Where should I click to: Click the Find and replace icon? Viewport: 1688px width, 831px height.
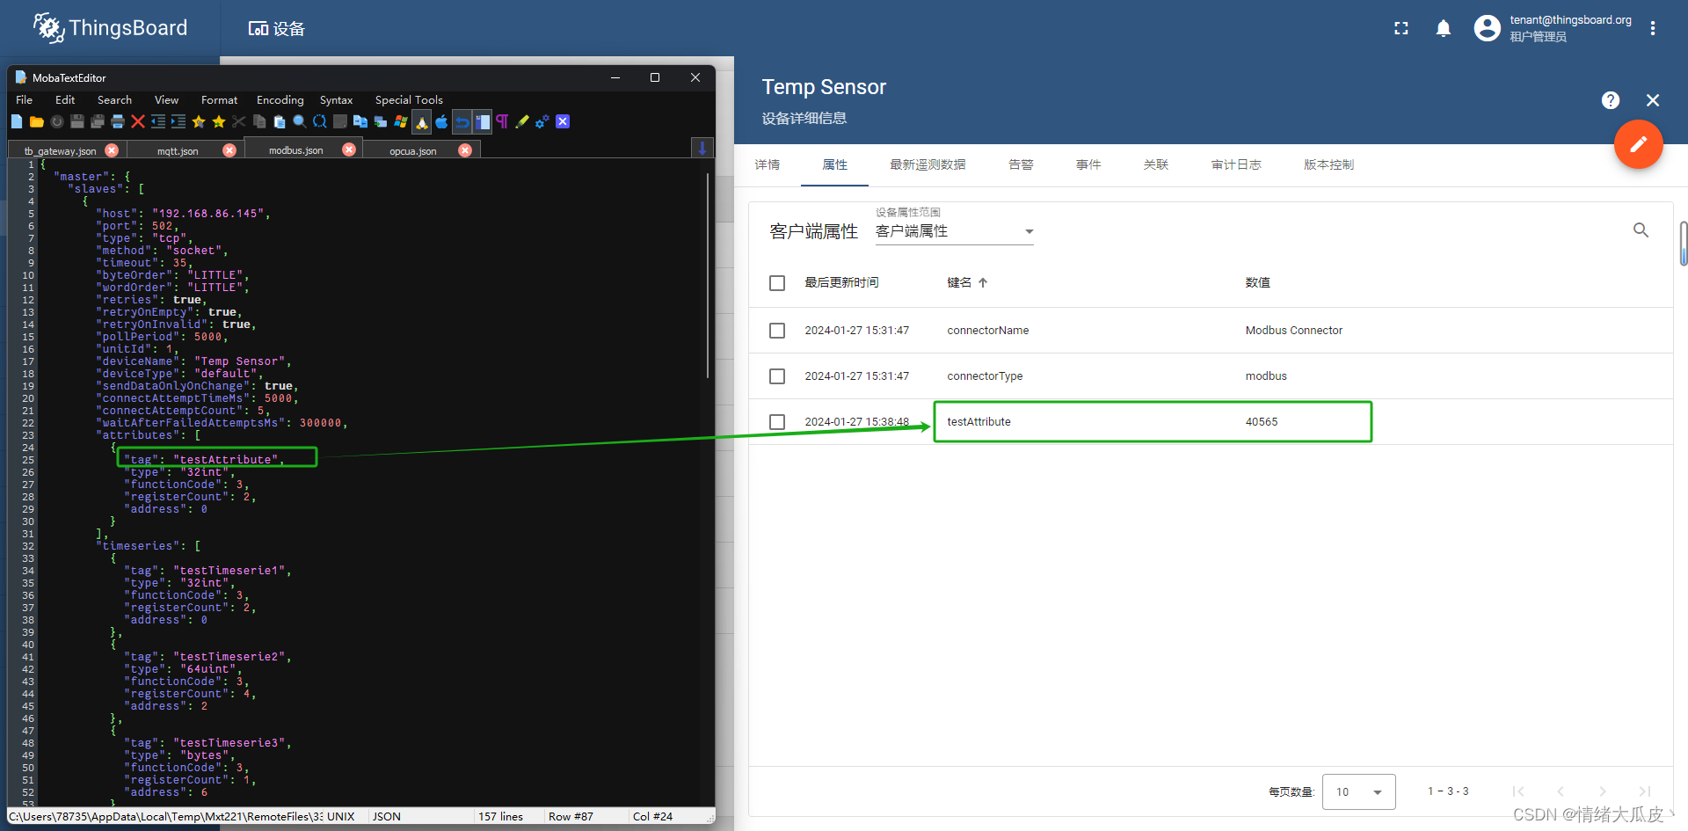[320, 121]
